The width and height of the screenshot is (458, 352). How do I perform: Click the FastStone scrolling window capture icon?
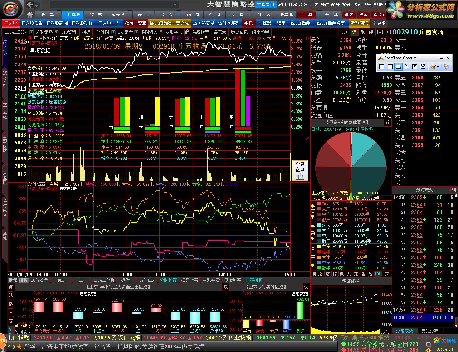click(x=423, y=67)
